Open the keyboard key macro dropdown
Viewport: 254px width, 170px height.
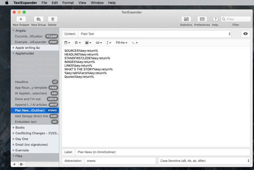(x=99, y=43)
